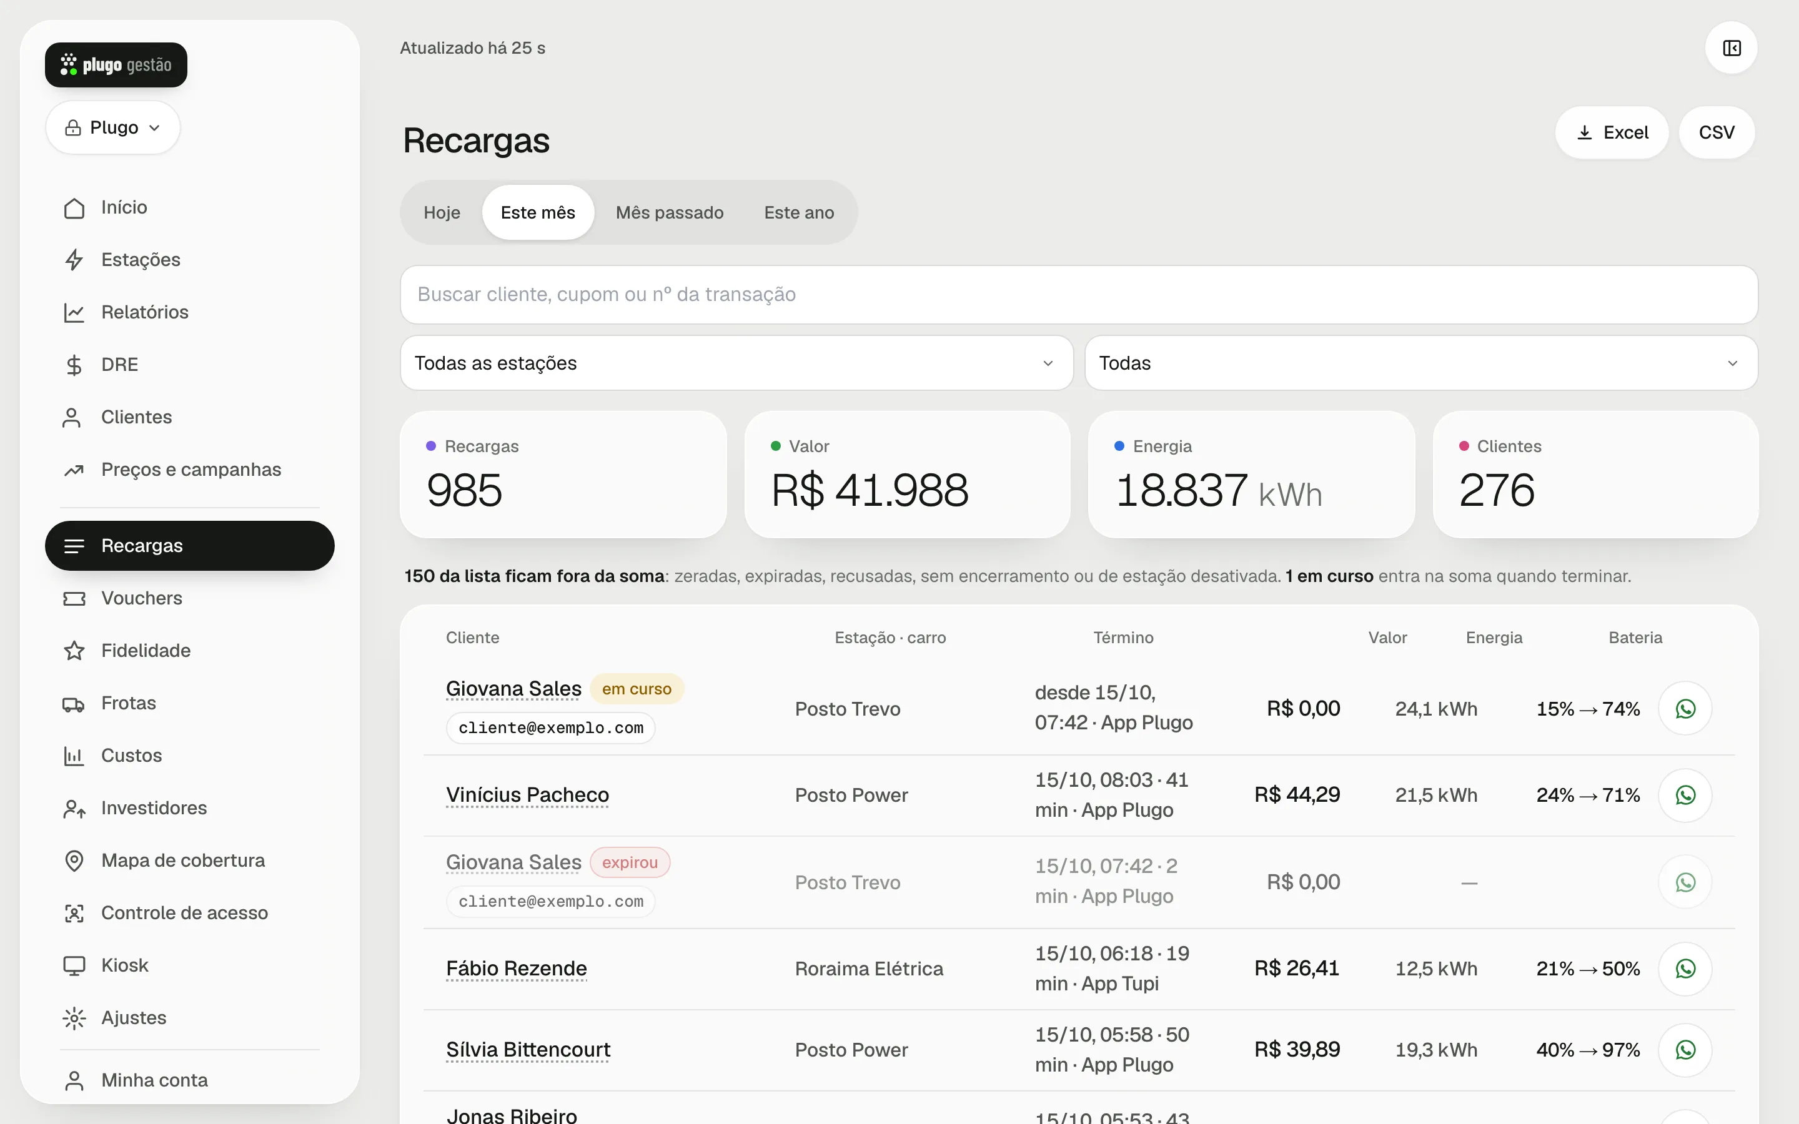Open Investidores in sidebar

click(x=189, y=808)
